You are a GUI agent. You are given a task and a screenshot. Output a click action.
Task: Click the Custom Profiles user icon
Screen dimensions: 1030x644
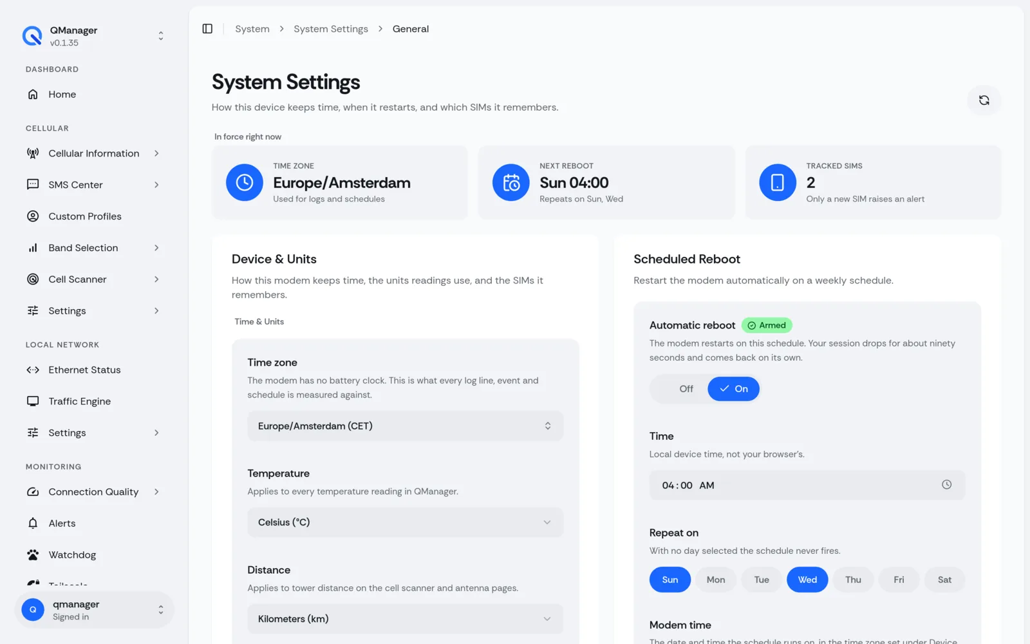[x=33, y=216]
